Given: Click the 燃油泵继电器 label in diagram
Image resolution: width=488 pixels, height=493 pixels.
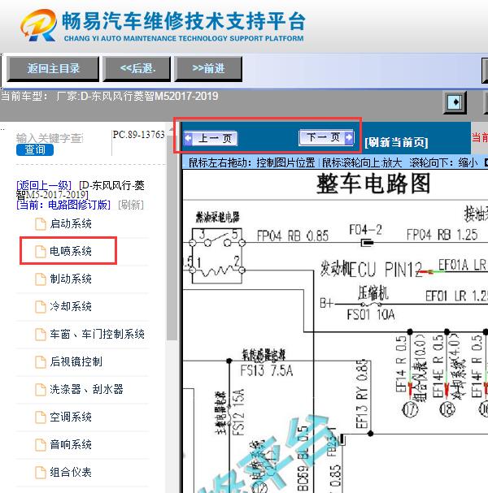Looking at the screenshot, I should click(x=217, y=217).
